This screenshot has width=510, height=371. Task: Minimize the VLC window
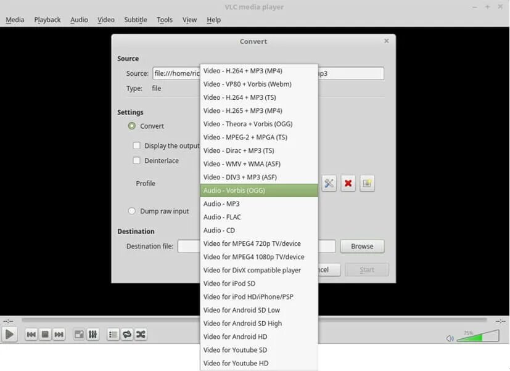pyautogui.click(x=475, y=7)
